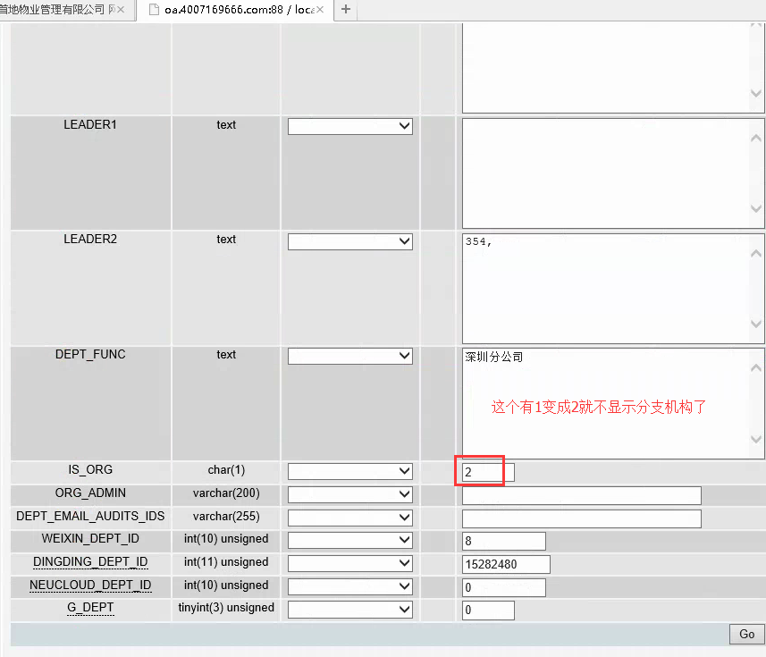Click the NEUCLOUD_DEPT_ID column name
Viewport: 766px width, 657px height.
90,585
